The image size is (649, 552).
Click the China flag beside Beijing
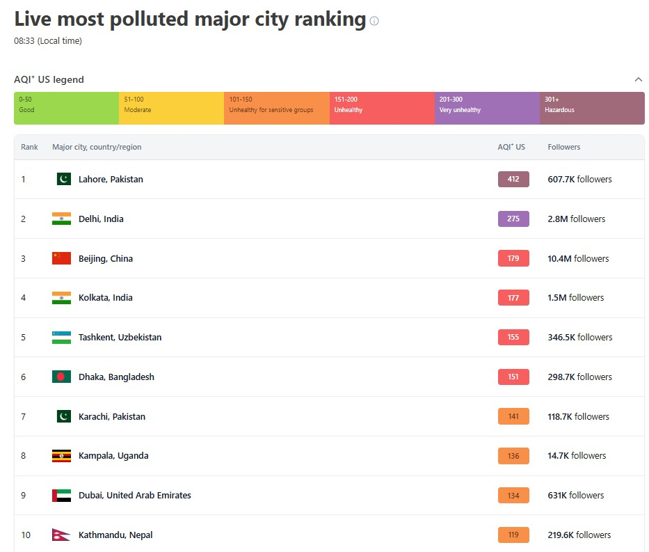pos(61,258)
